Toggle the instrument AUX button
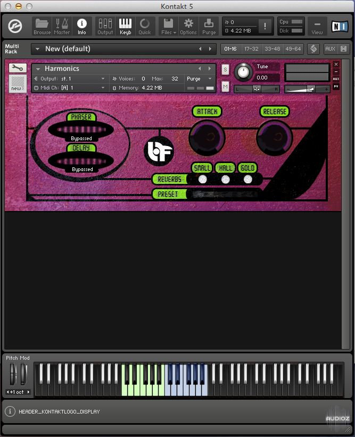This screenshot has height=437, width=355. point(336,79)
